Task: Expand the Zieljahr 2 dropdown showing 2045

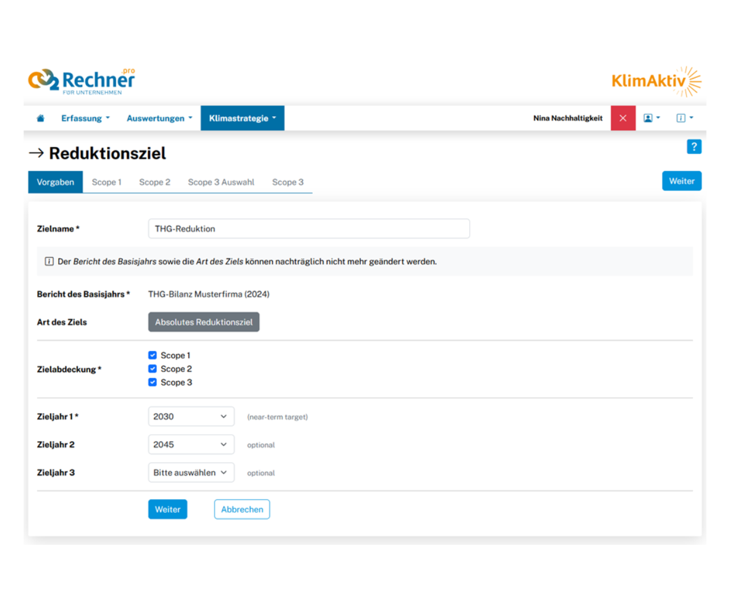Action: (x=191, y=444)
